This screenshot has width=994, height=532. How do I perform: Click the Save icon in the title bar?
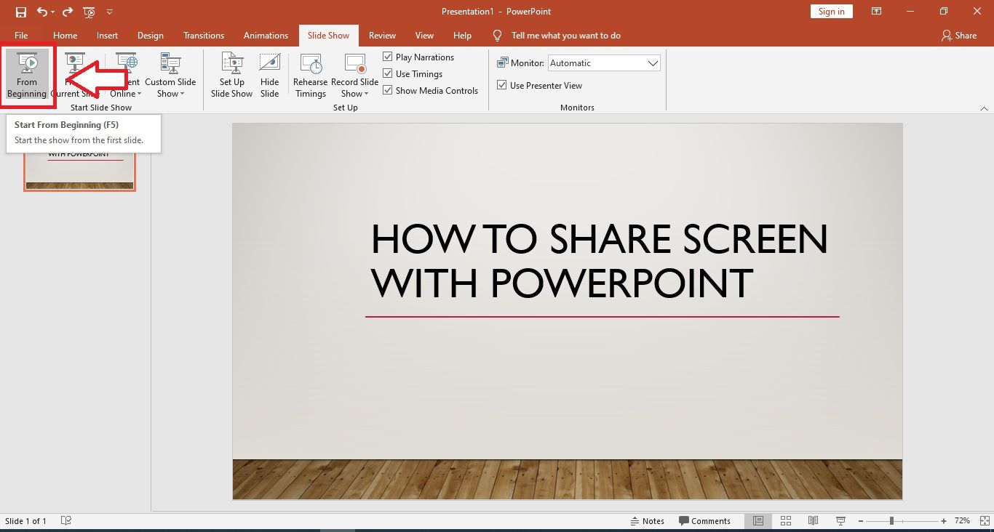(21, 12)
